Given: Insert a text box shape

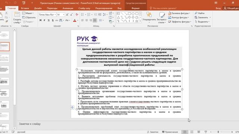Looking at the screenshot, I should pyautogui.click(x=118, y=14).
